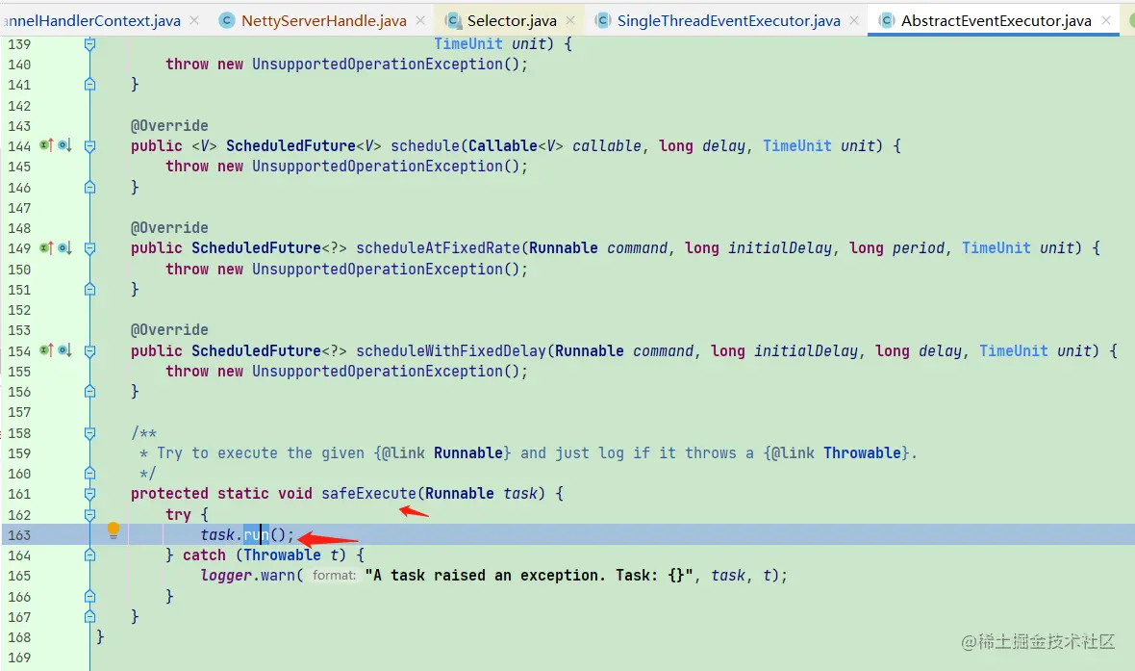The height and width of the screenshot is (671, 1135).
Task: Click line number 161 in the gutter
Action: 19,494
